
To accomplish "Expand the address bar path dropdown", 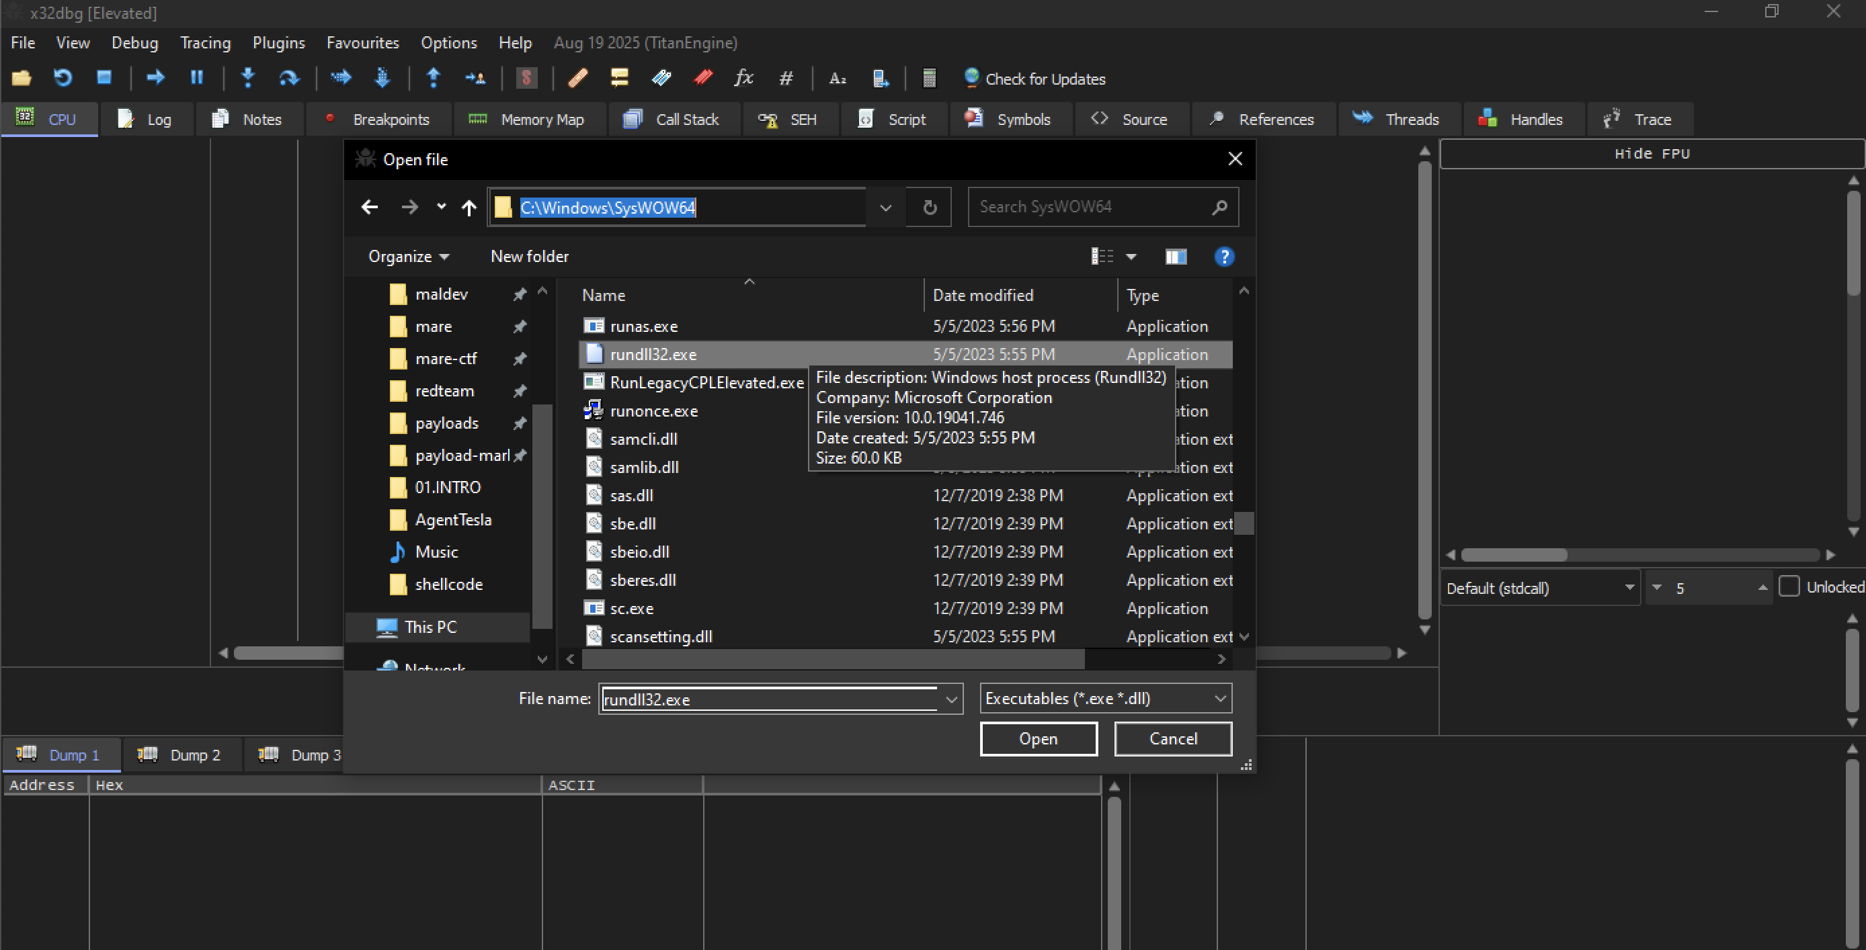I will (885, 208).
